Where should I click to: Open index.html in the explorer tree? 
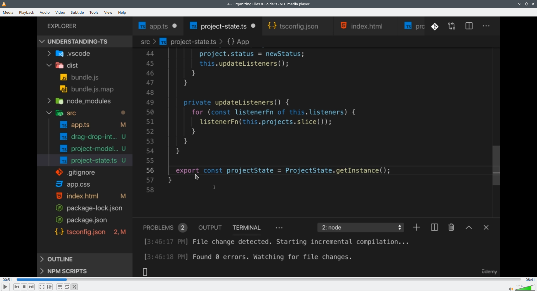[x=84, y=196]
